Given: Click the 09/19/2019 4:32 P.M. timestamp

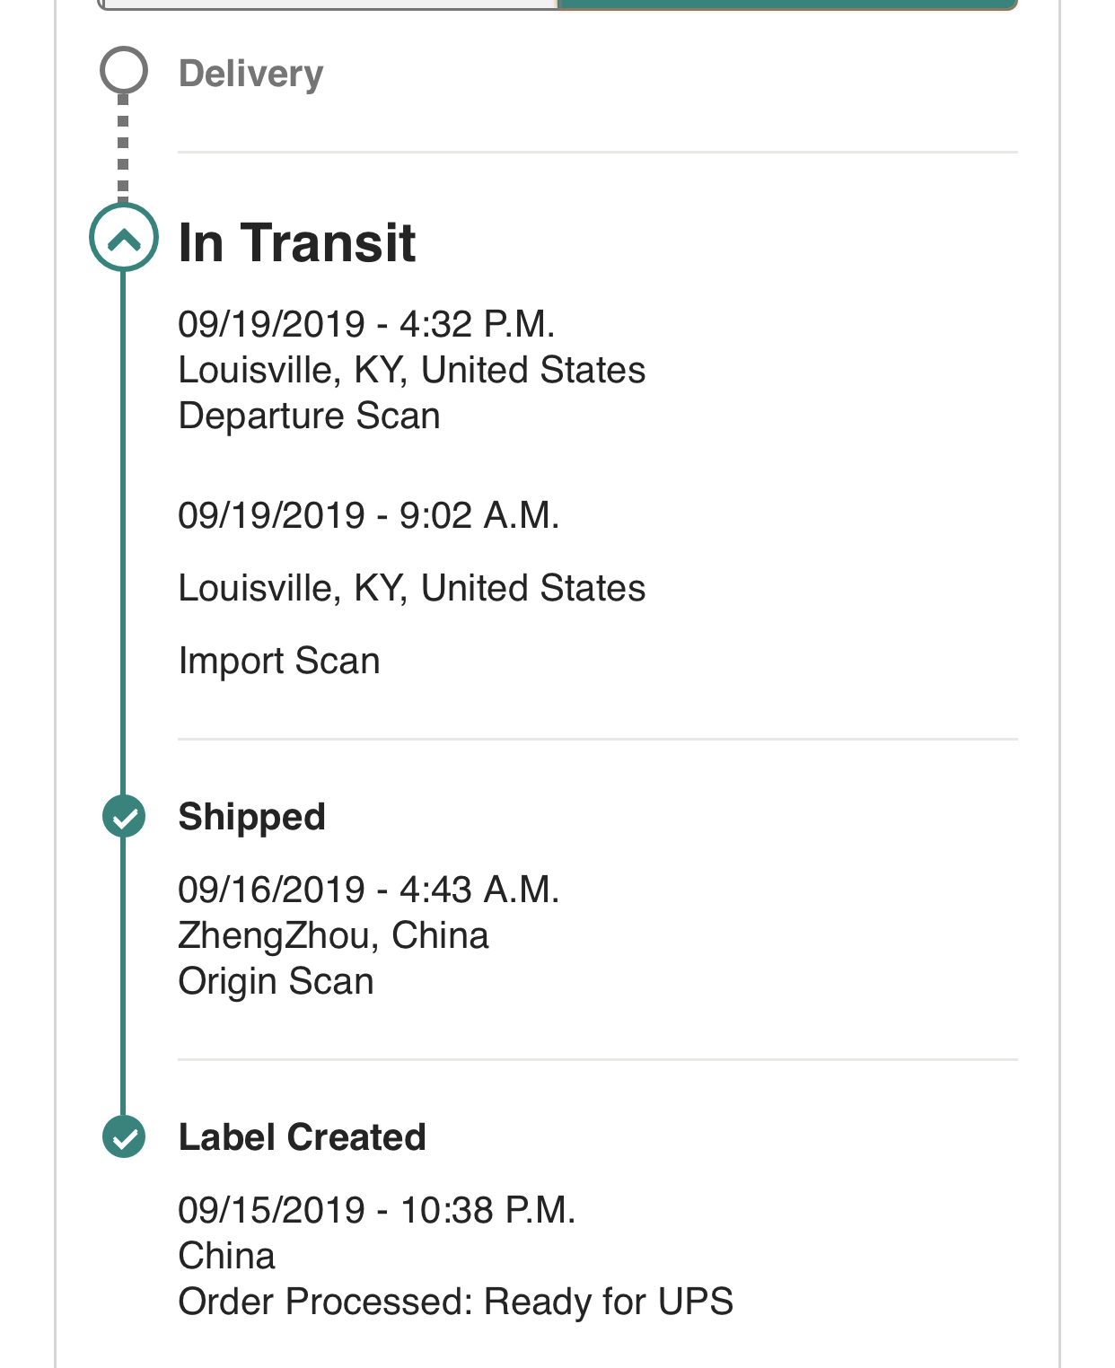Looking at the screenshot, I should tap(367, 324).
